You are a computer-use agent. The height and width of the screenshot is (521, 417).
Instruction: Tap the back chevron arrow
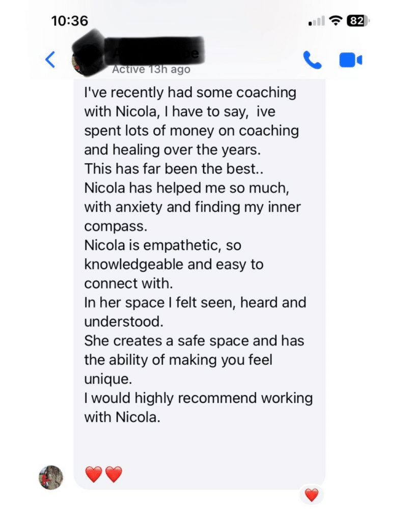pos(50,60)
